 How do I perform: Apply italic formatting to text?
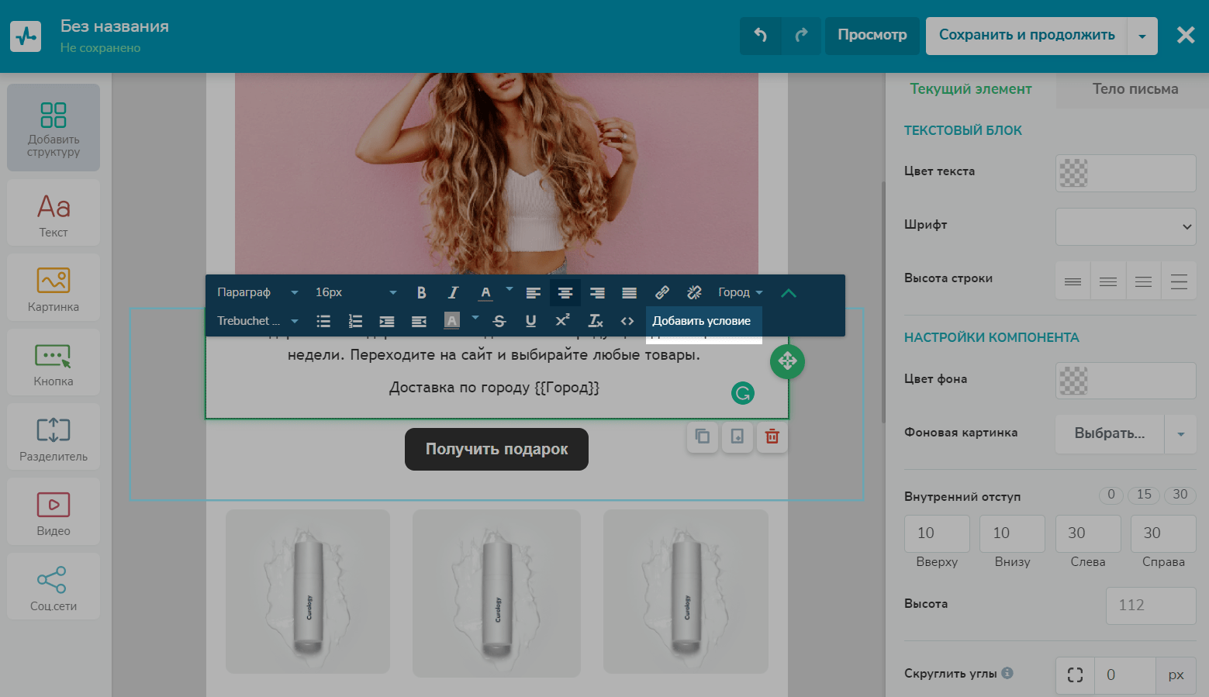point(453,292)
